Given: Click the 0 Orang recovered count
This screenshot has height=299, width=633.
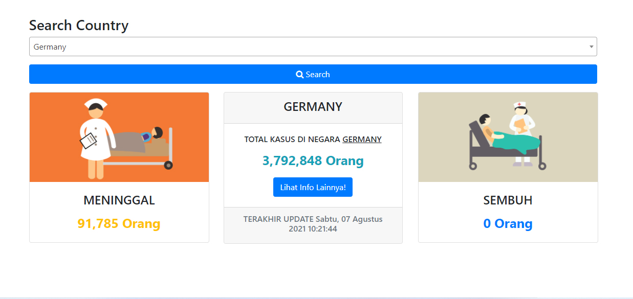Looking at the screenshot, I should tap(508, 224).
